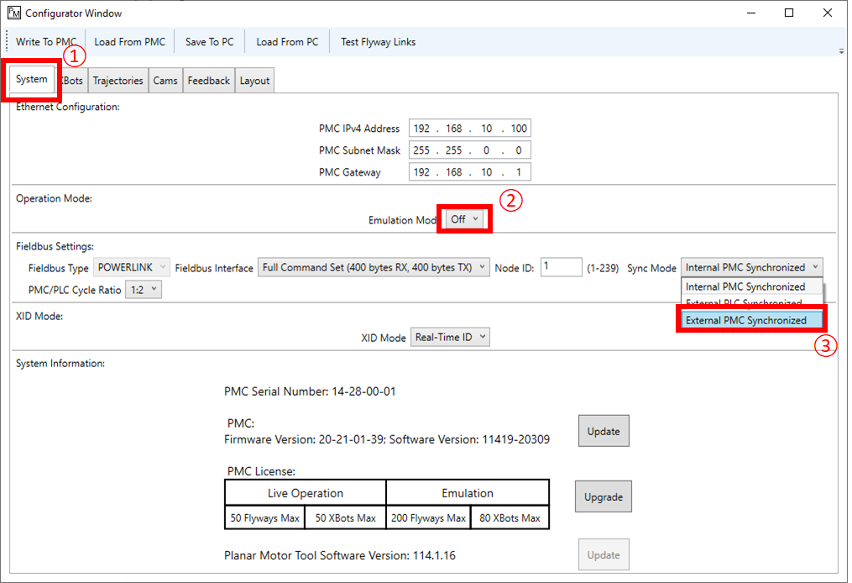Image resolution: width=852 pixels, height=583 pixels.
Task: Click the PMC firmware Update button
Action: [x=604, y=431]
